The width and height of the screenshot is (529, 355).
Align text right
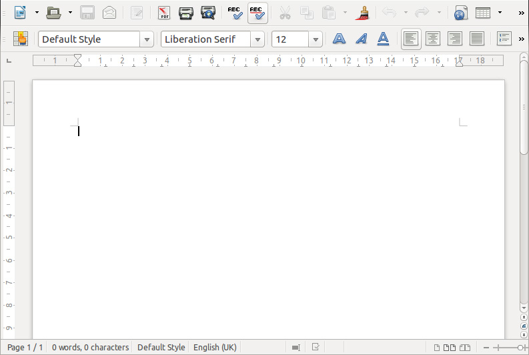pyautogui.click(x=455, y=39)
